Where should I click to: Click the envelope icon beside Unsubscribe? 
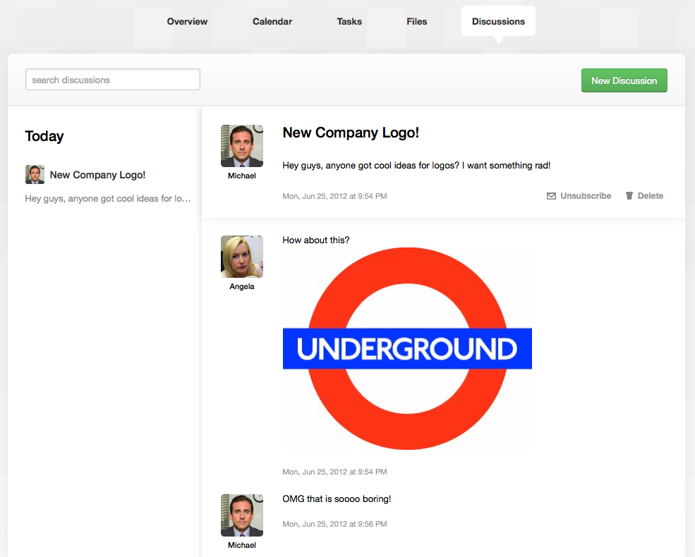(x=551, y=196)
